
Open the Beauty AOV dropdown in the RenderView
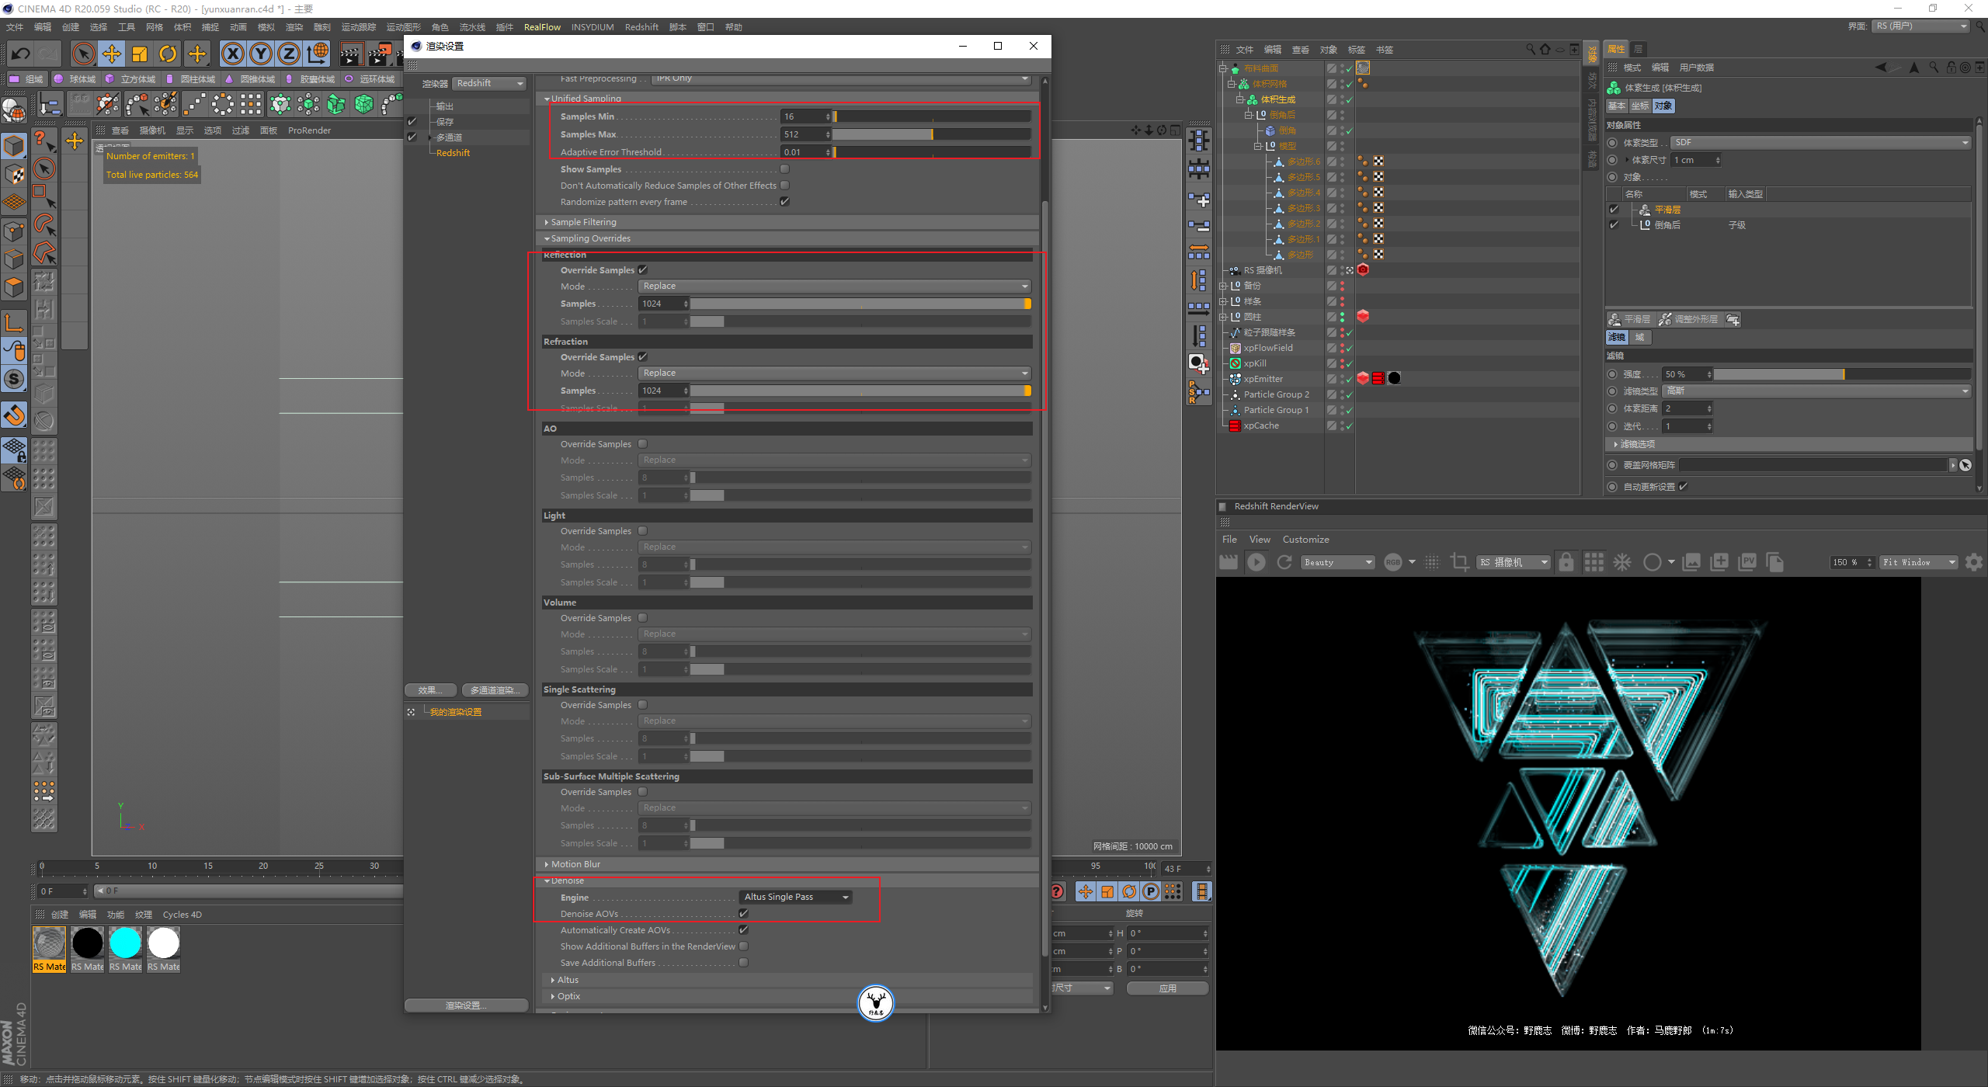tap(1338, 562)
